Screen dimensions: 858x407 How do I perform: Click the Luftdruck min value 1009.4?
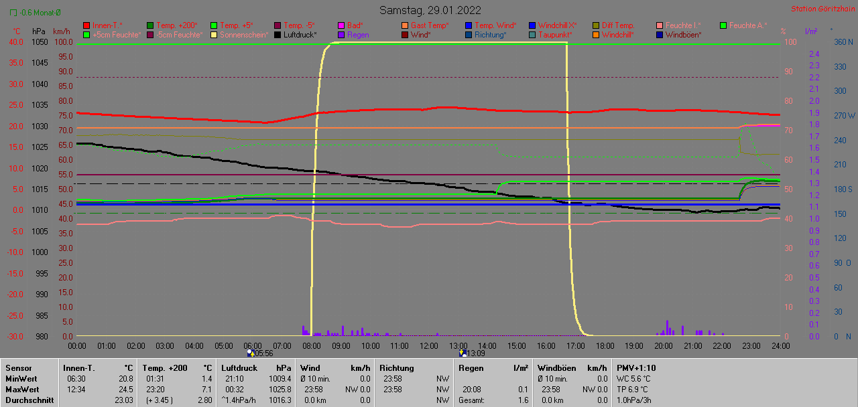tap(280, 378)
